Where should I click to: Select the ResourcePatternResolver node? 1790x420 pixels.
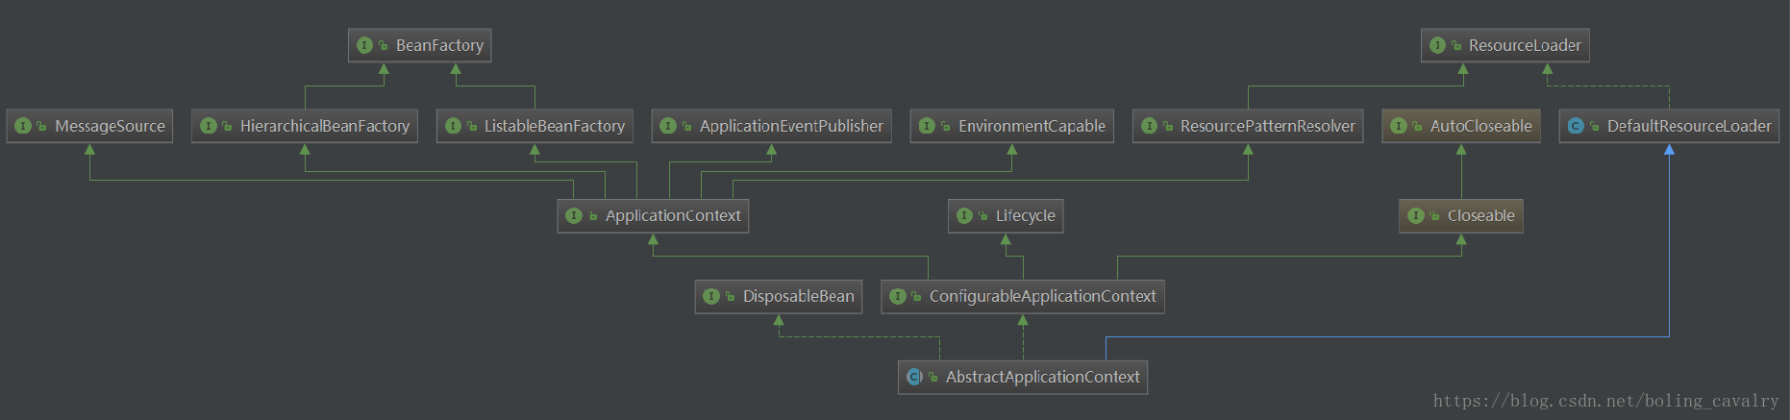point(1247,126)
